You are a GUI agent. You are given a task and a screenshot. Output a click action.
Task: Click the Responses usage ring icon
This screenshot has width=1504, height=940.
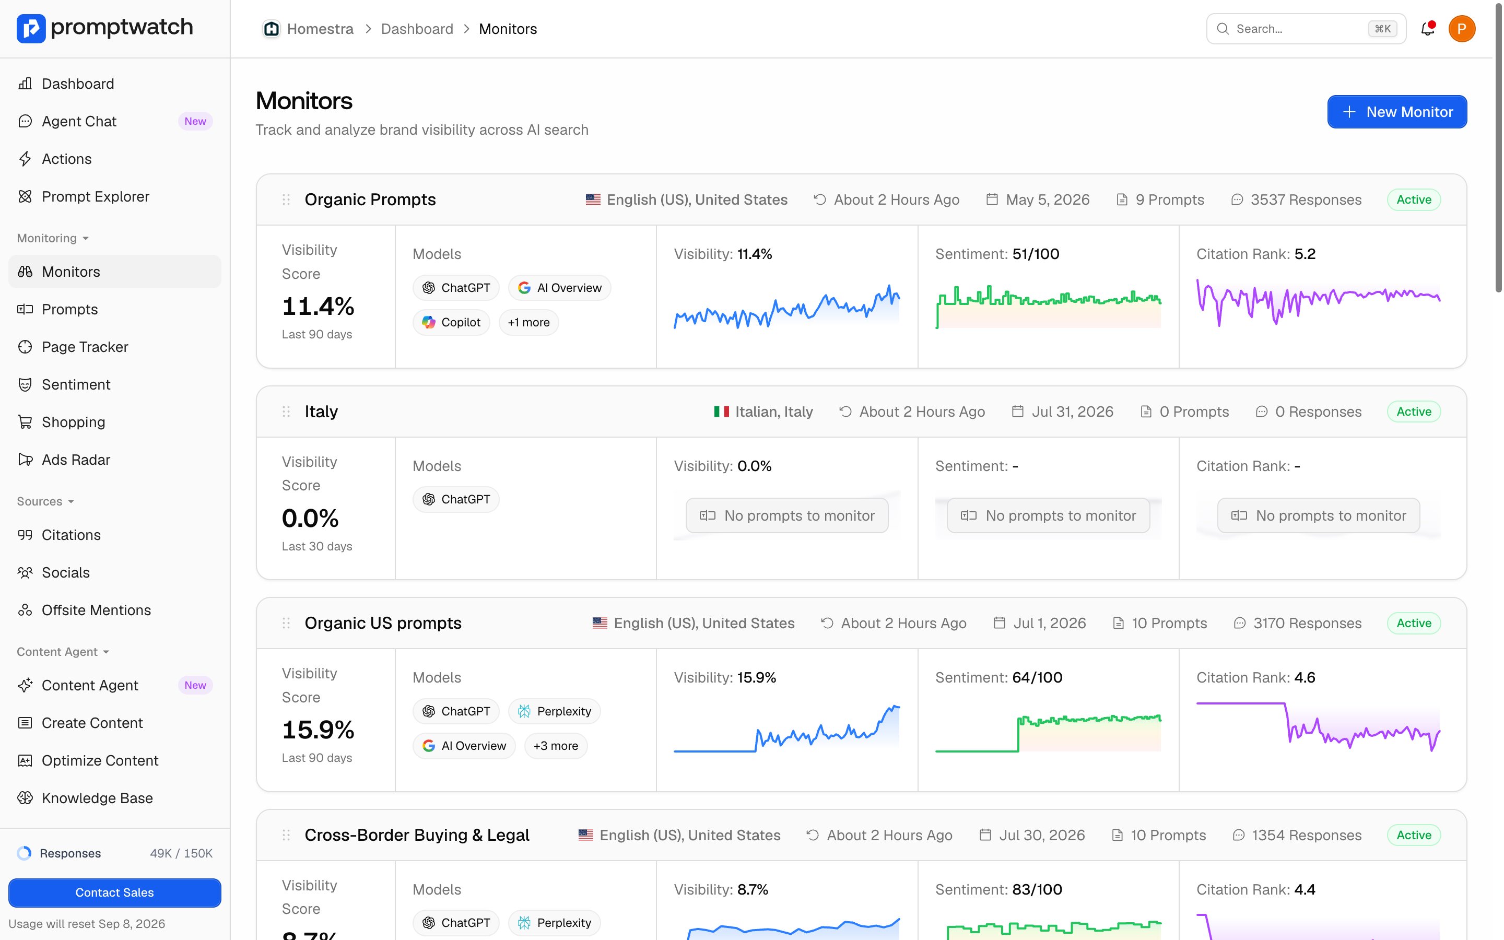[24, 853]
